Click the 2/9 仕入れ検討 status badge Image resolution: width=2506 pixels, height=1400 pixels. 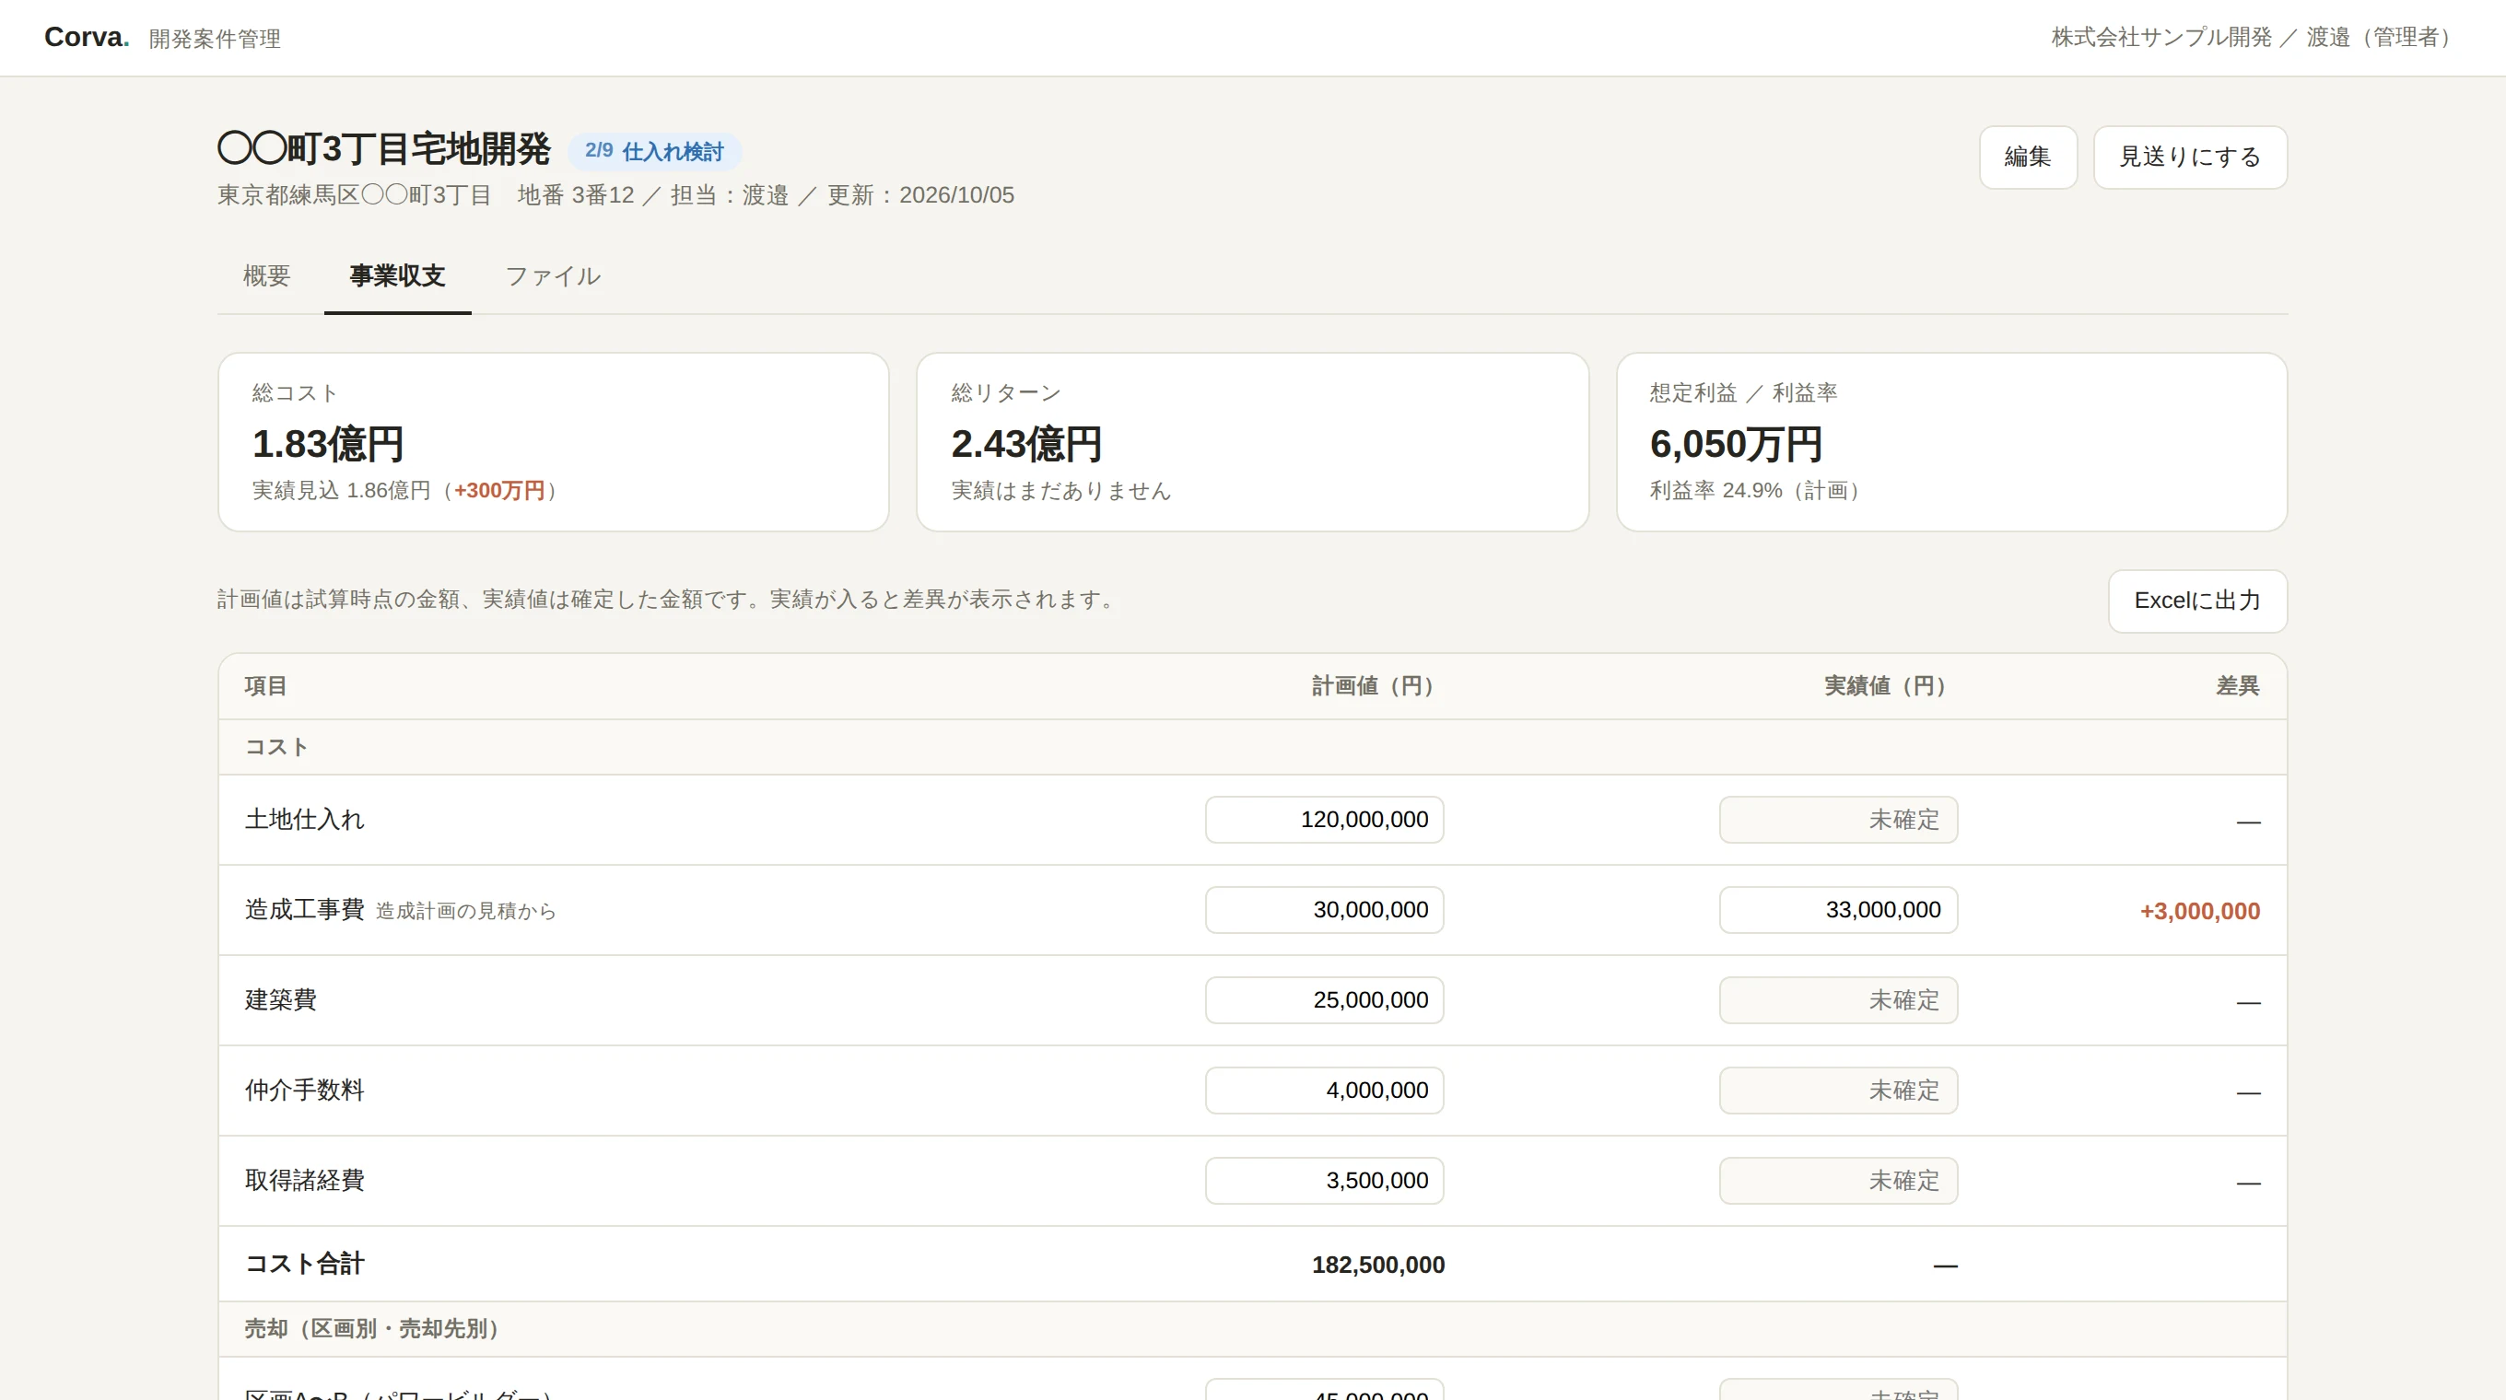click(655, 152)
